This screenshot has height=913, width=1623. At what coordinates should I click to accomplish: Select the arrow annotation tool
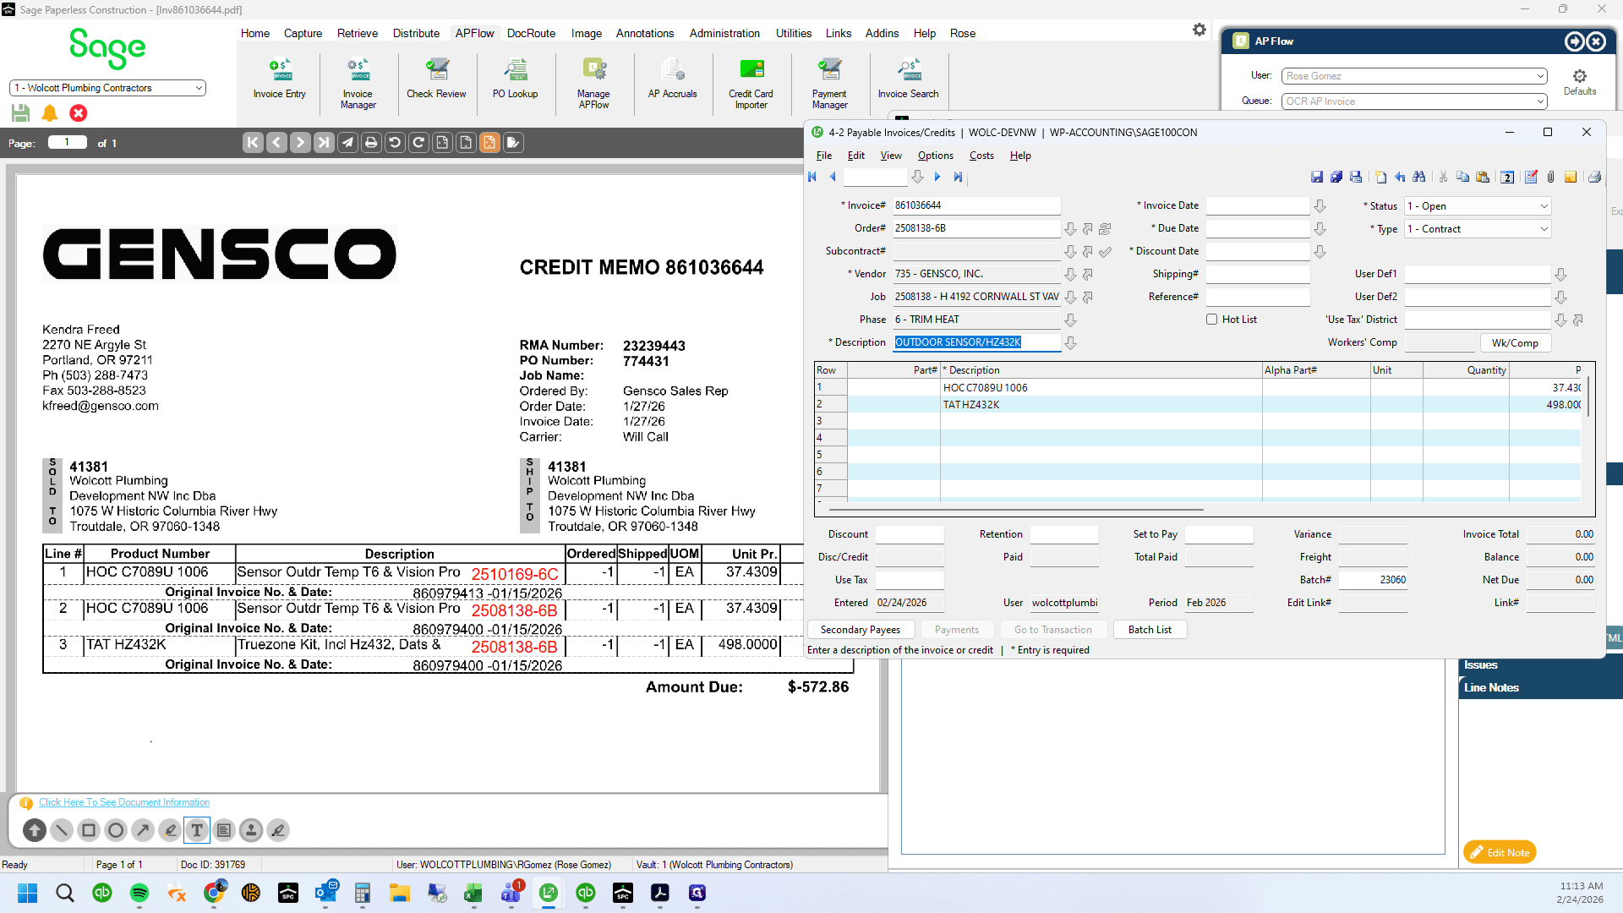pos(143,830)
